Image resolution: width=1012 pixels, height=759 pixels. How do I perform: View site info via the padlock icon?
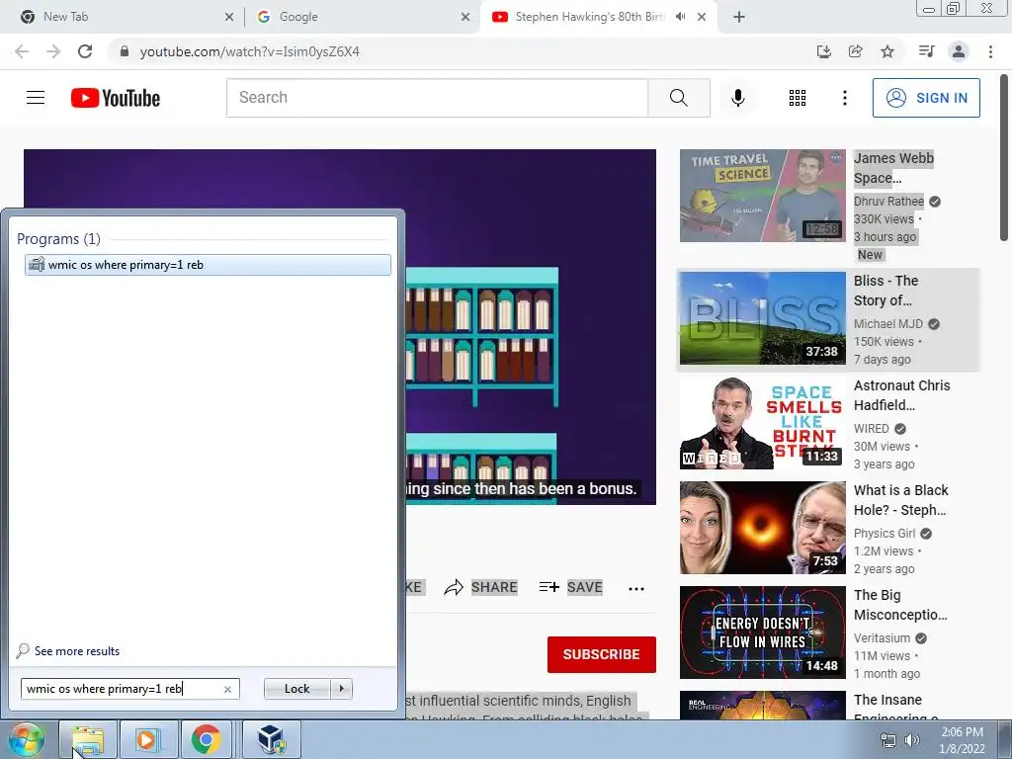click(125, 51)
